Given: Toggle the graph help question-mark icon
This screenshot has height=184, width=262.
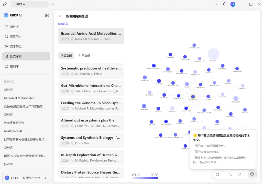Looking at the screenshot, I should tap(252, 174).
